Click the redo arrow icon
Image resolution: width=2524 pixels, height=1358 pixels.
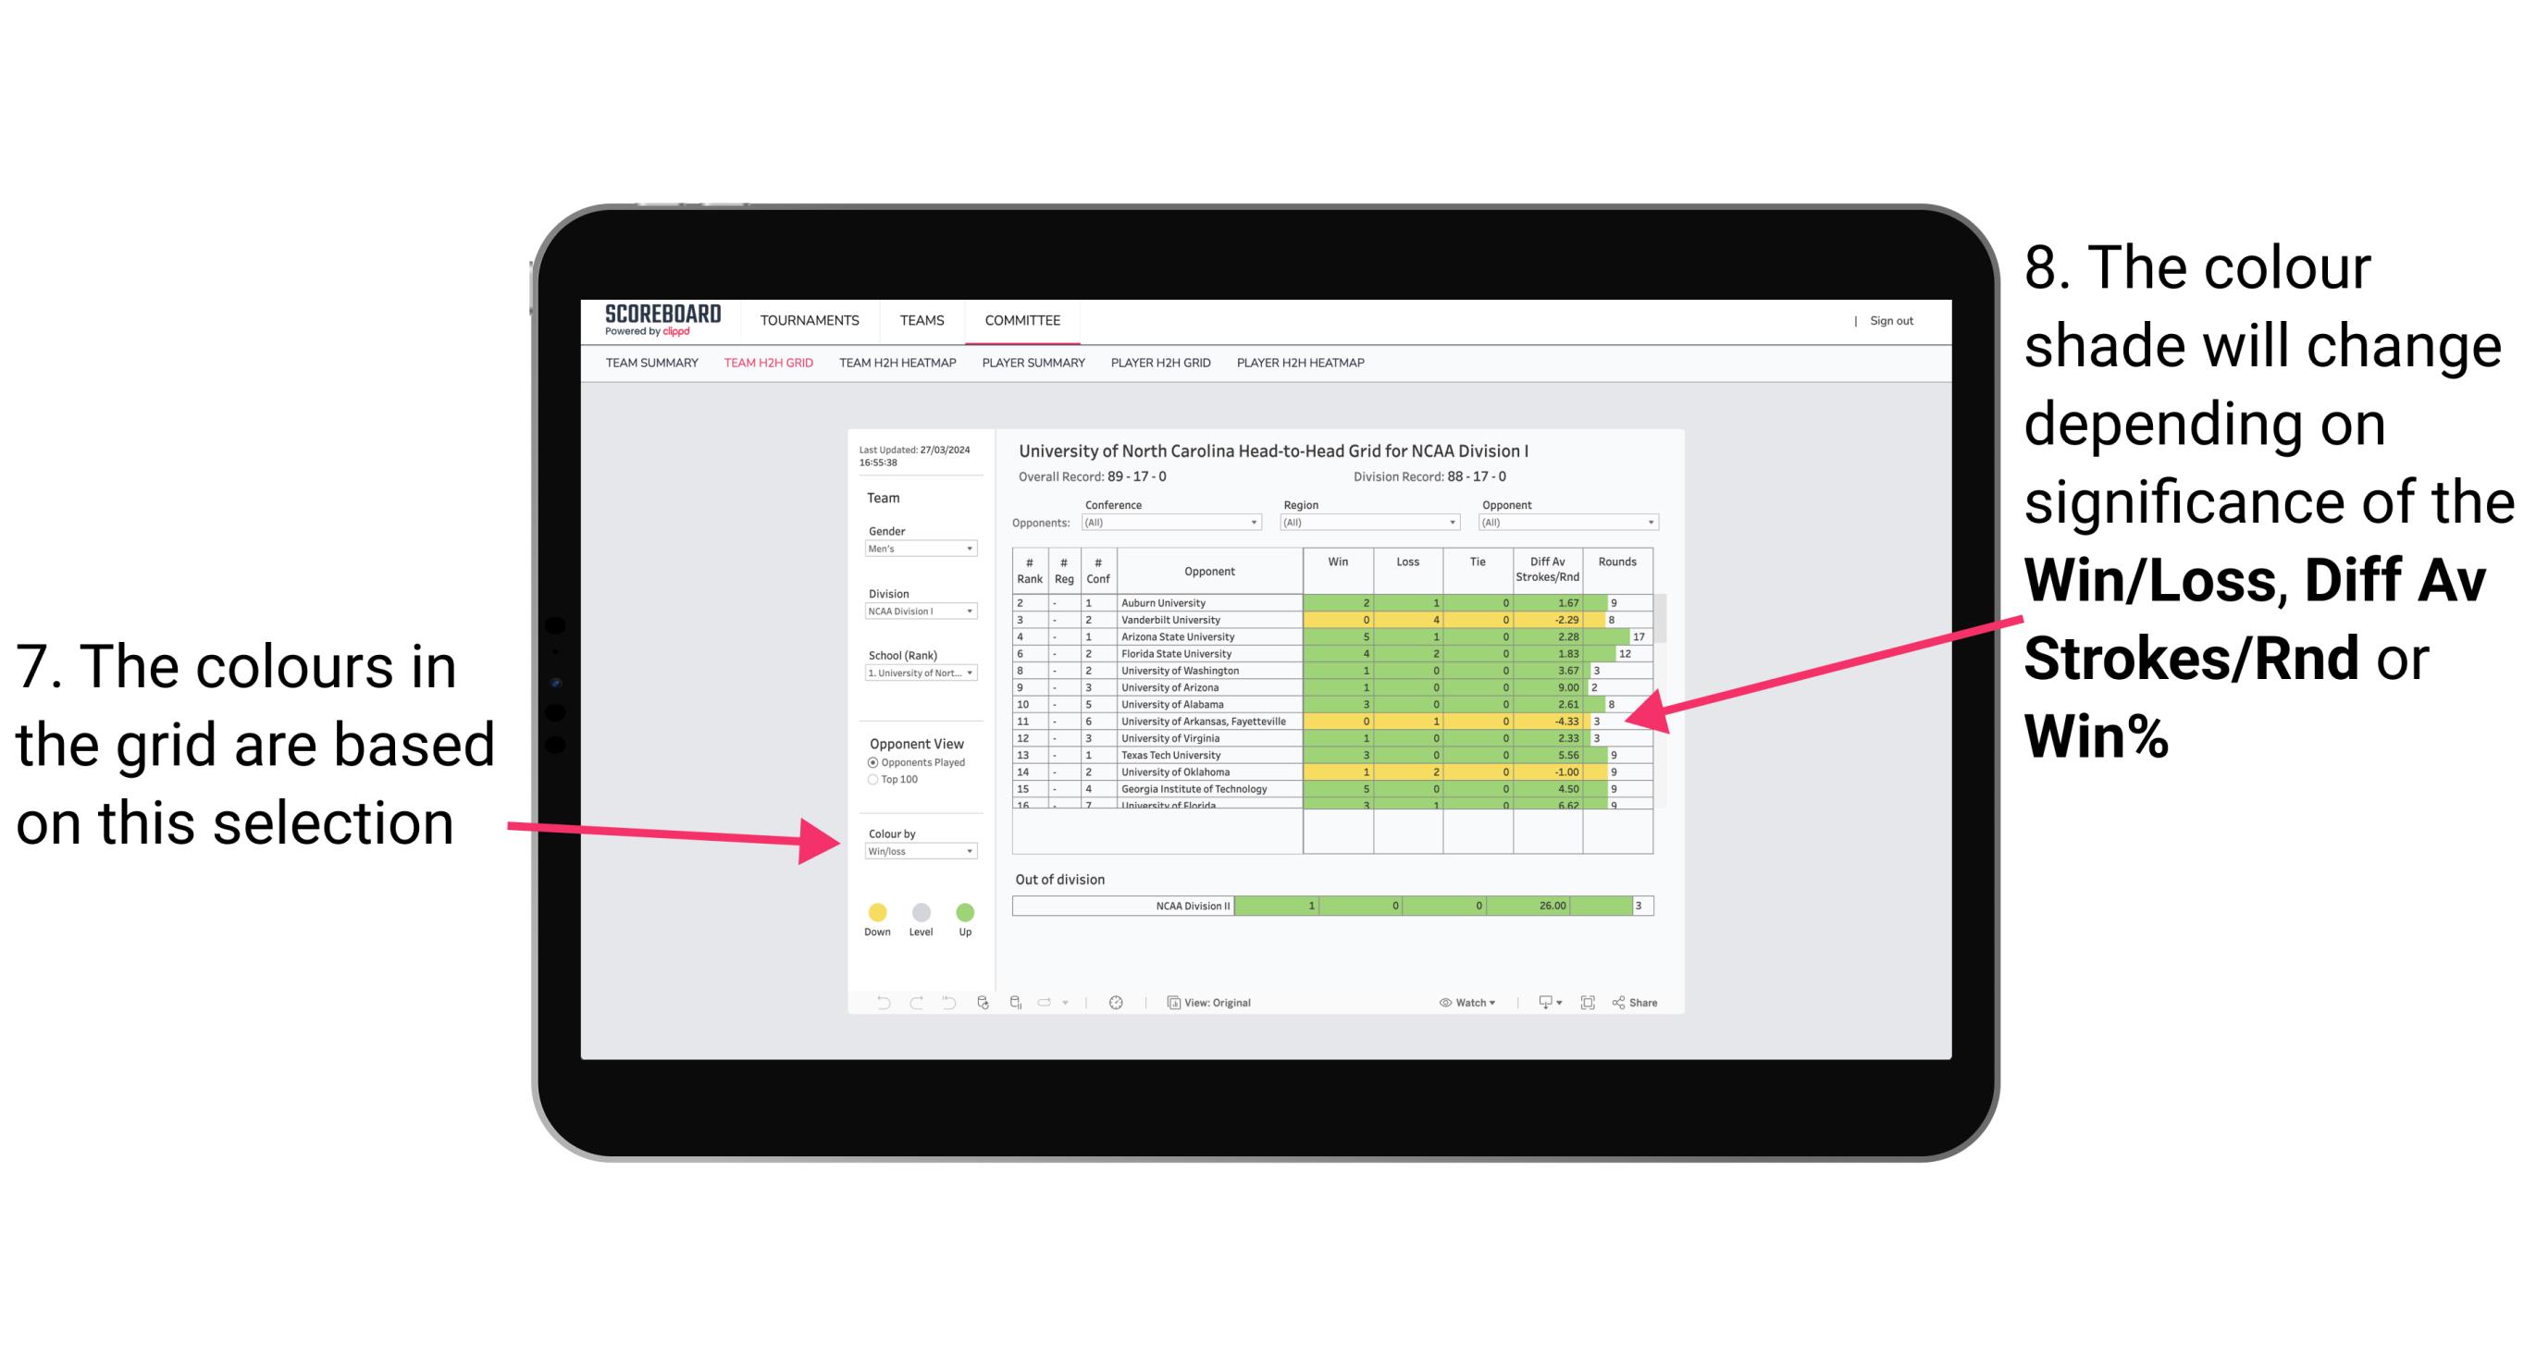917,1006
